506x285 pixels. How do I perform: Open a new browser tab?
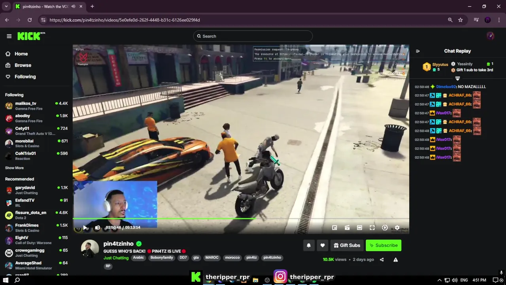pos(92,6)
